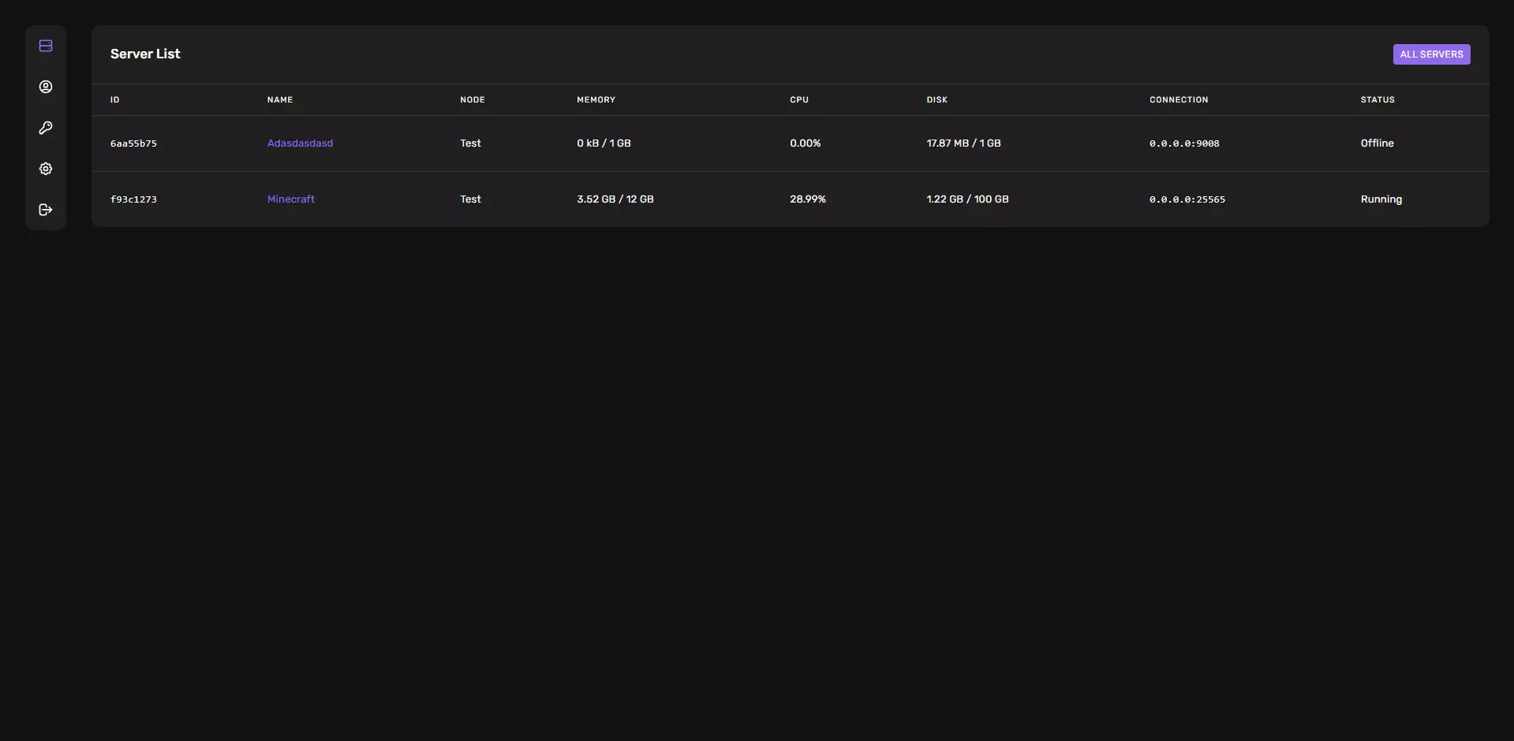Viewport: 1514px width, 741px height.
Task: Click the DISK column header
Action: click(x=937, y=100)
